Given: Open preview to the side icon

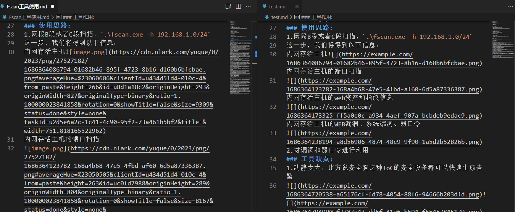Looking at the screenshot, I should click(228, 6).
